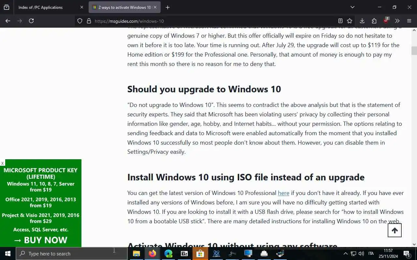Click the BUY NOW ad button
The width and height of the screenshot is (417, 260).
(41, 240)
